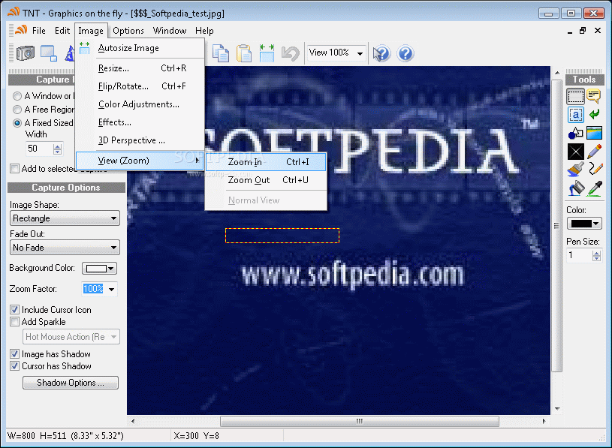
Task: Click the vertical scrollbar thumb
Action: click(557, 225)
